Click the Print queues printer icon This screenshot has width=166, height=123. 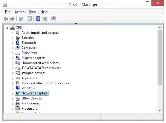[18, 103]
